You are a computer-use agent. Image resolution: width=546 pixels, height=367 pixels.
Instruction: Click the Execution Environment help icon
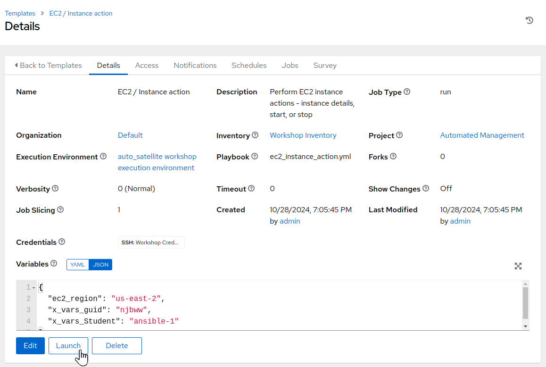103,156
